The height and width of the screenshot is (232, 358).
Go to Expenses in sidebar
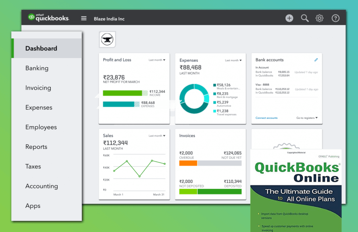(39, 108)
